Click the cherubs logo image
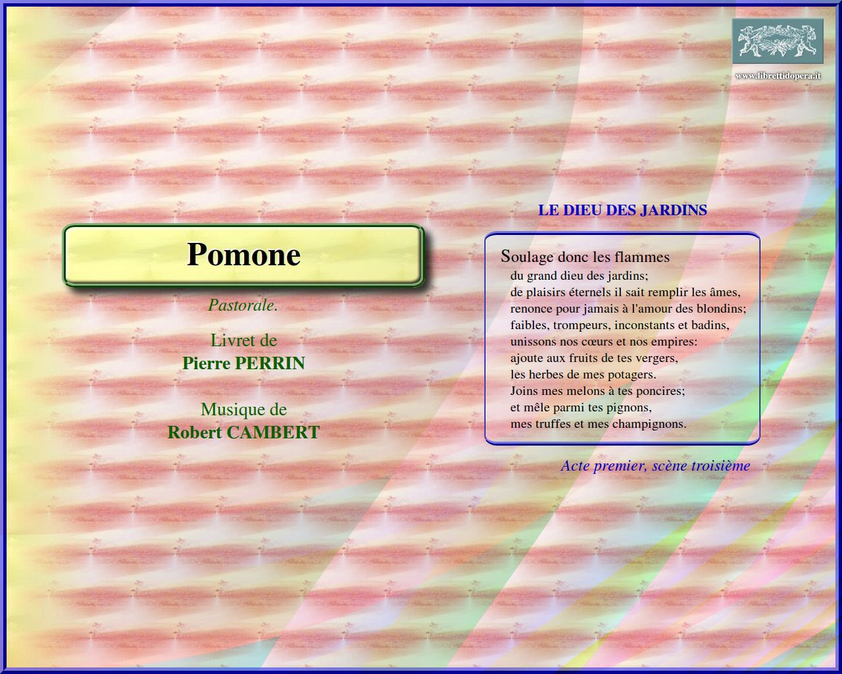Image resolution: width=842 pixels, height=674 pixels. click(x=778, y=41)
